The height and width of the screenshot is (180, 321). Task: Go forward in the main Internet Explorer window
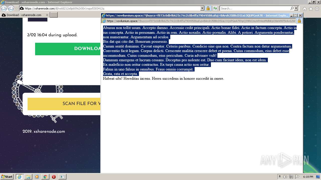click(x=11, y=8)
